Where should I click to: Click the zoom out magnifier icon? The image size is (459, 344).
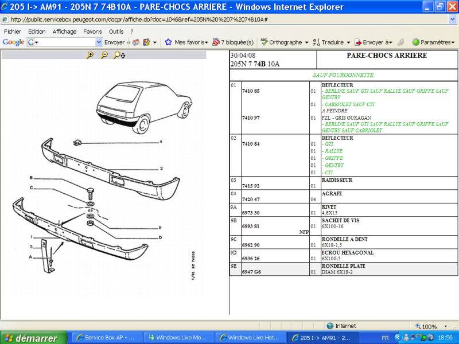104,55
